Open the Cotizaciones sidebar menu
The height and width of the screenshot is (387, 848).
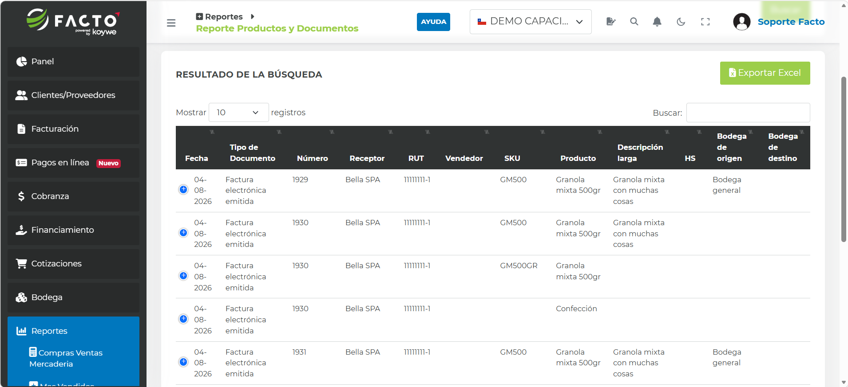(73, 264)
